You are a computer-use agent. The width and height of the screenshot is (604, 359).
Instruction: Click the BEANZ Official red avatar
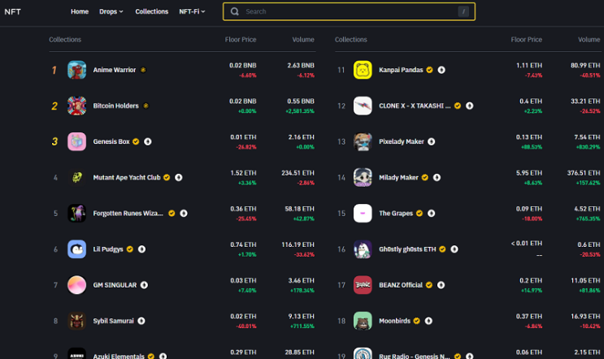(x=363, y=285)
